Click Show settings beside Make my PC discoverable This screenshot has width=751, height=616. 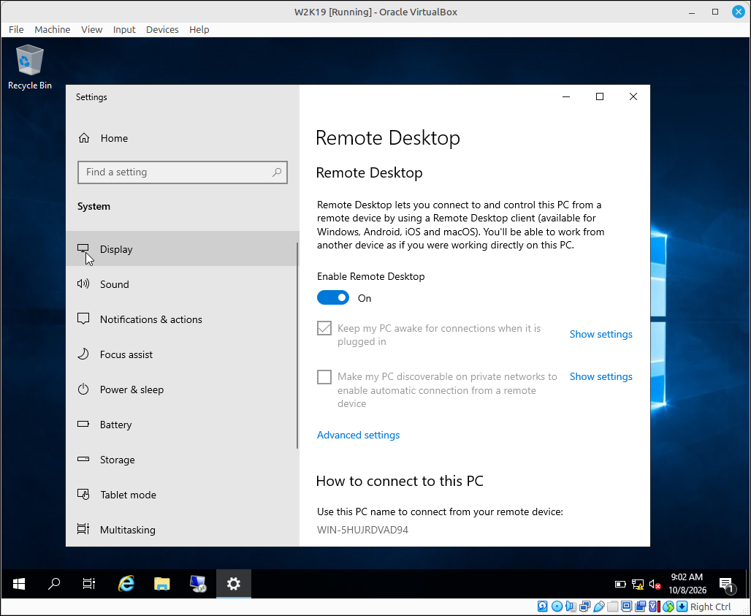601,377
